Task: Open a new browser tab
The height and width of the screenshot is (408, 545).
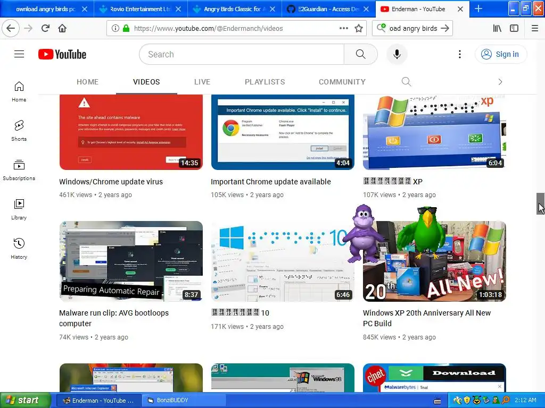Action: (478, 8)
